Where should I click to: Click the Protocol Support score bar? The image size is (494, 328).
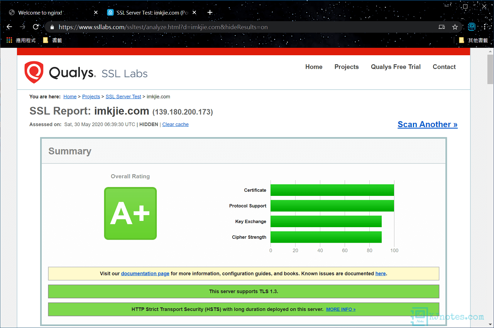332,206
